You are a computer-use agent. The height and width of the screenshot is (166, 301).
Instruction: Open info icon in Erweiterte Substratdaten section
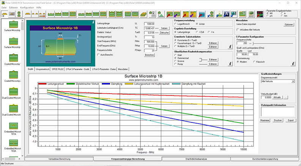pyautogui.click(x=229, y=46)
